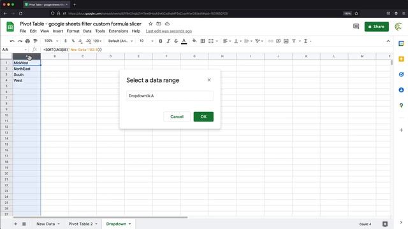Open vertical align dropdown
Screen dimensions: 408x229
pyautogui.click(x=238, y=41)
